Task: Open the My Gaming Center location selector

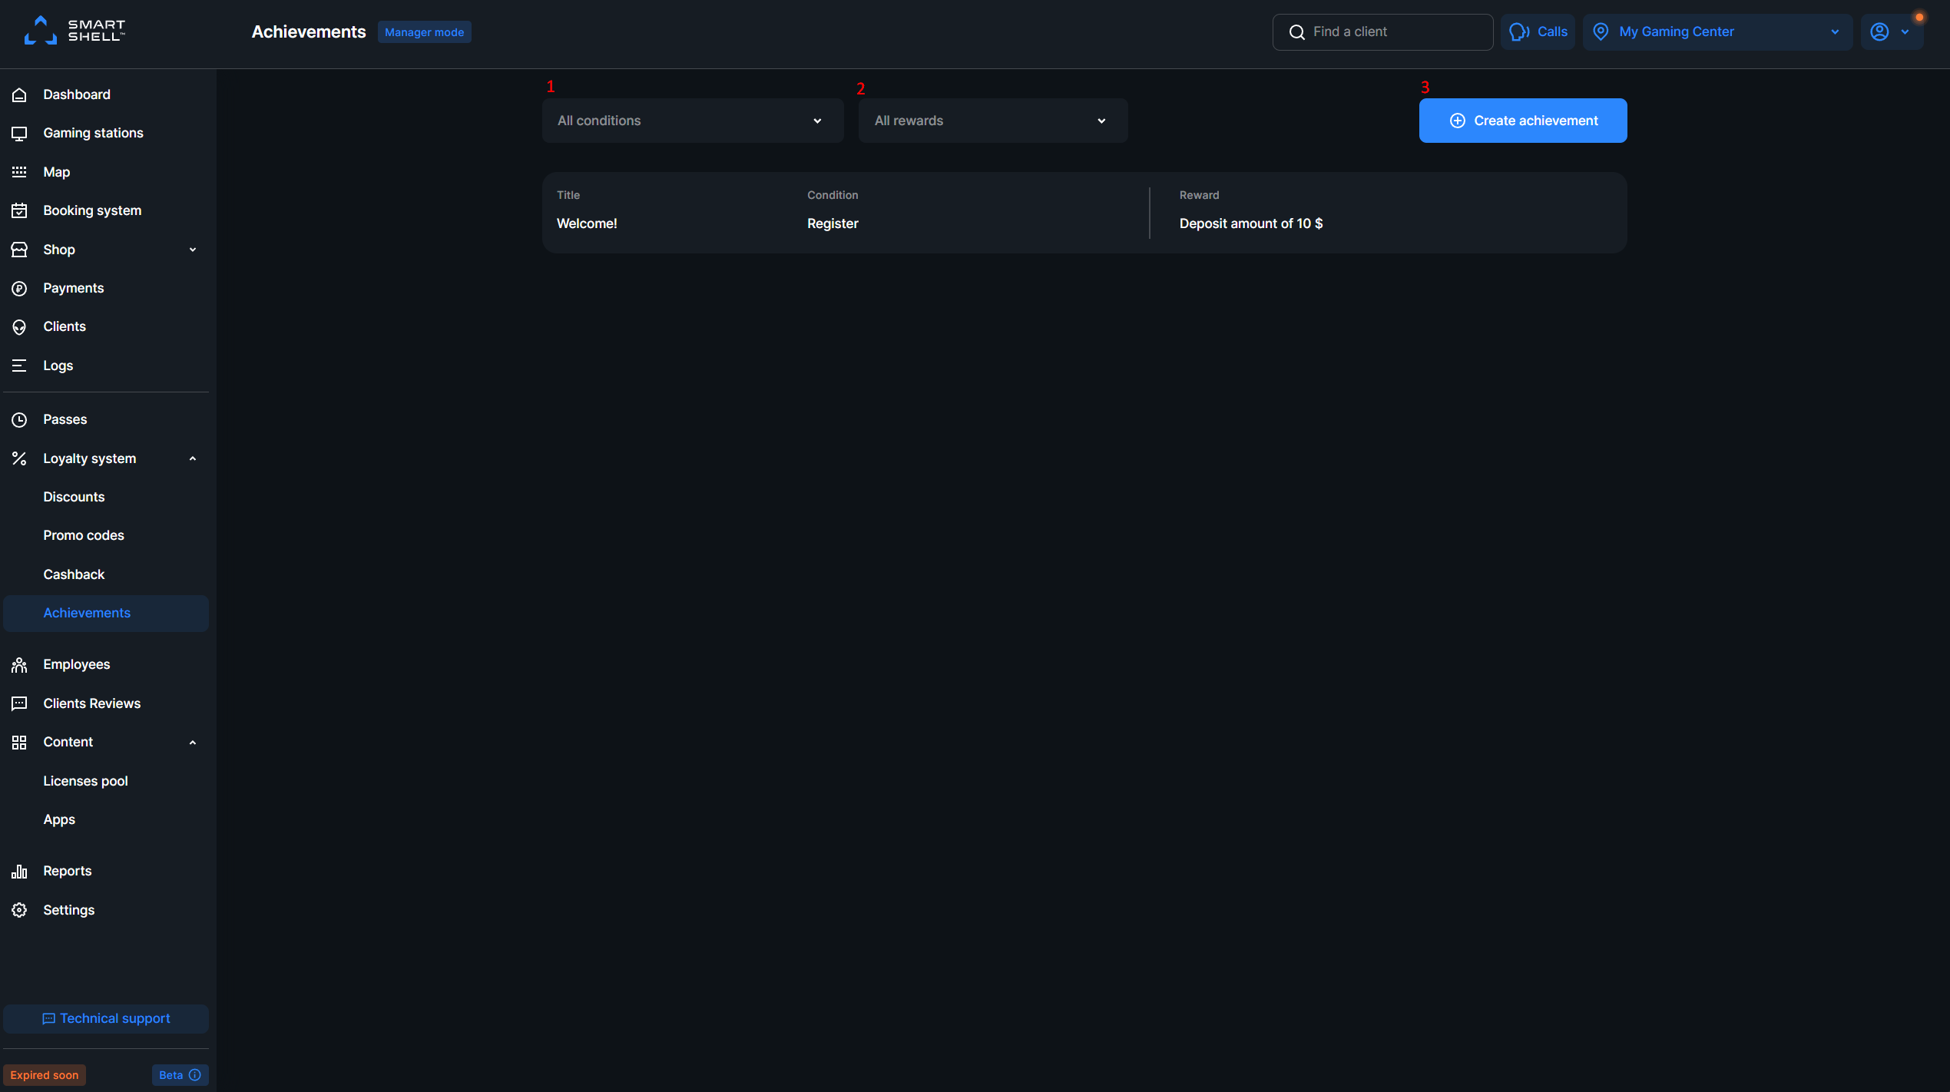Action: (1716, 31)
